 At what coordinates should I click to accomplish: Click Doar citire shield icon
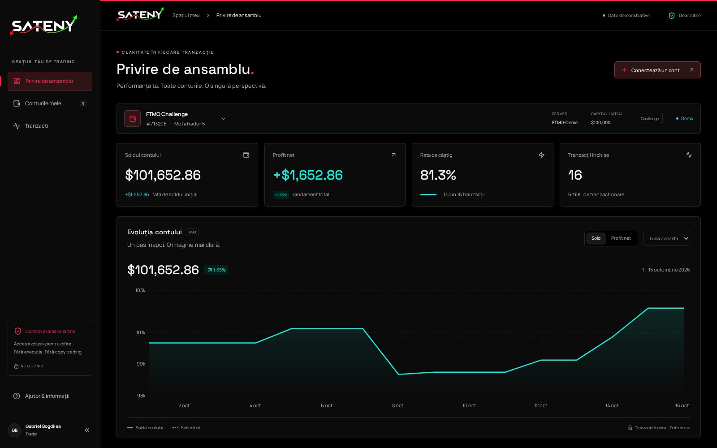[x=672, y=16]
